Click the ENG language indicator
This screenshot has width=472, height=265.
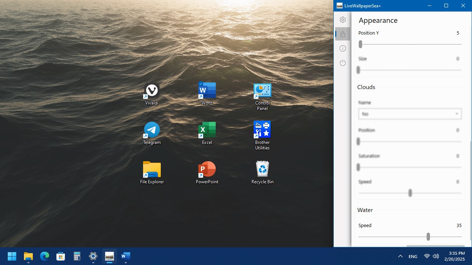[413, 257]
